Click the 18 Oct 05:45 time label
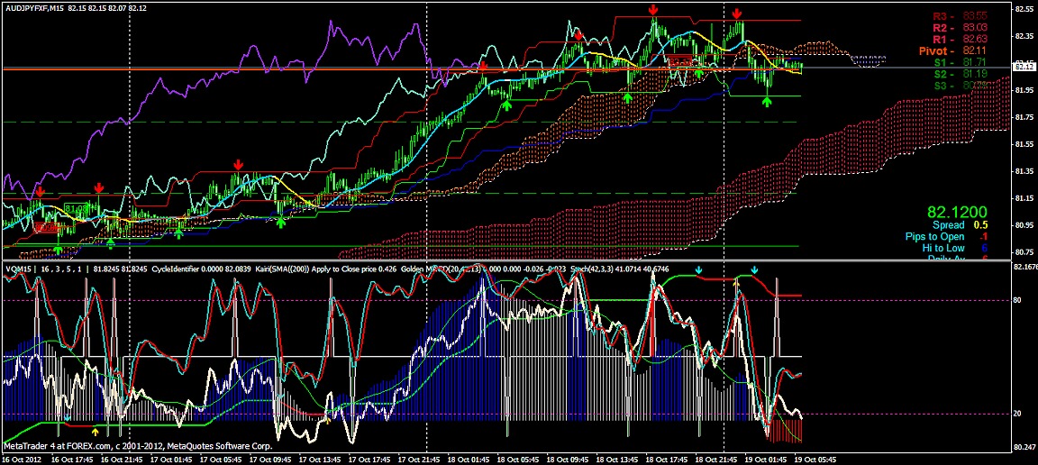Screen dimensions: 1038x465 point(520,459)
